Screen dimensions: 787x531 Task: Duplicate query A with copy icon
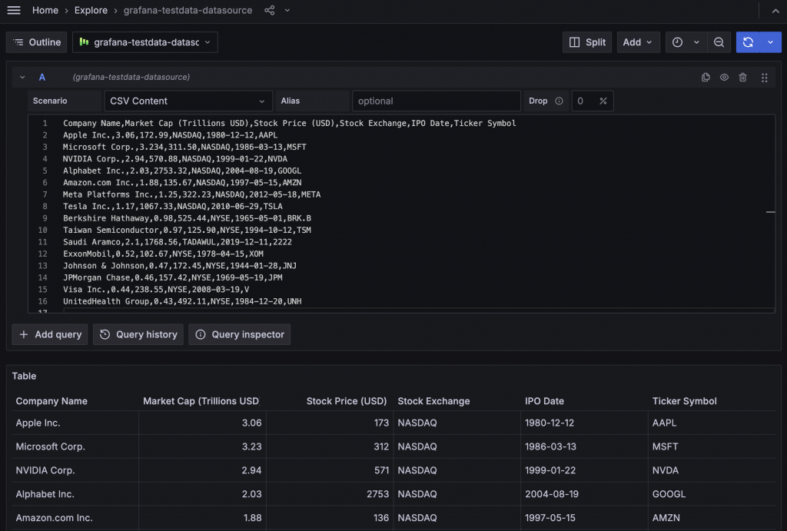pyautogui.click(x=706, y=78)
